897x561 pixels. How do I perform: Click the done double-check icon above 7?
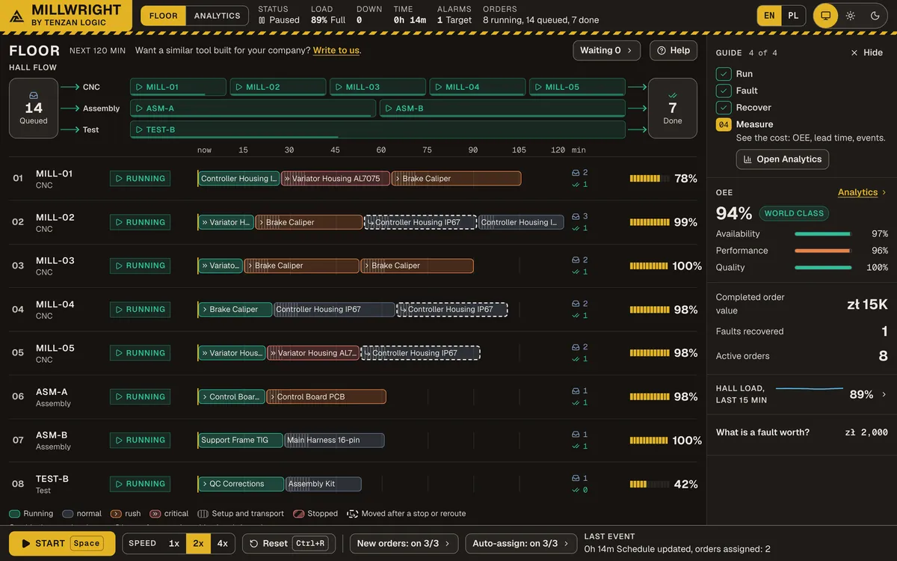(673, 95)
